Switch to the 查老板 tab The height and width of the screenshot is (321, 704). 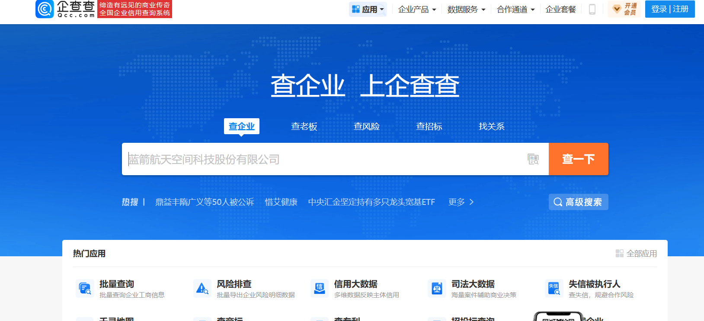[304, 126]
